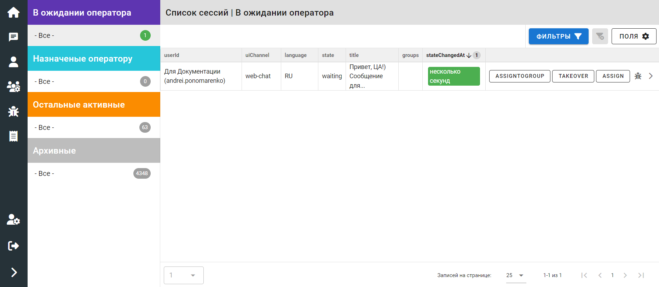This screenshot has width=659, height=287.
Task: Go to first page icon
Action: [584, 275]
